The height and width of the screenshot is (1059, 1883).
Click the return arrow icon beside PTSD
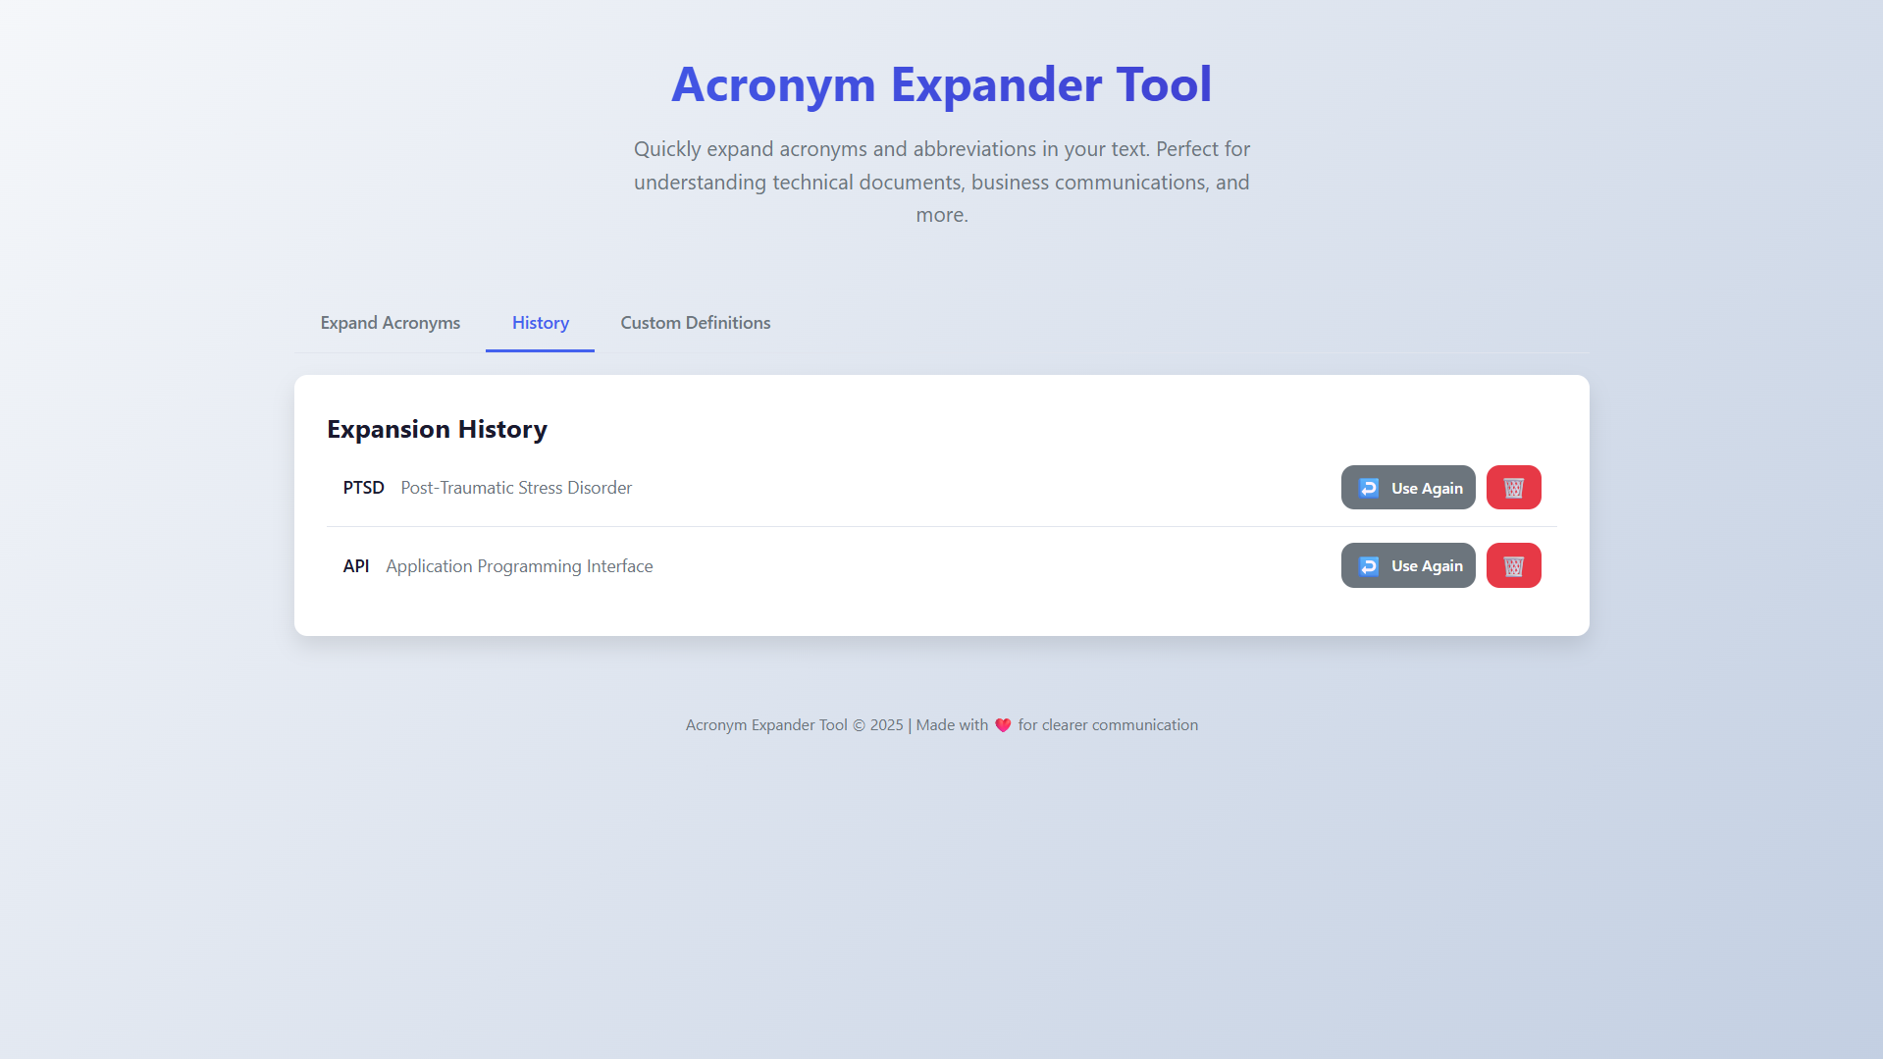(1369, 488)
